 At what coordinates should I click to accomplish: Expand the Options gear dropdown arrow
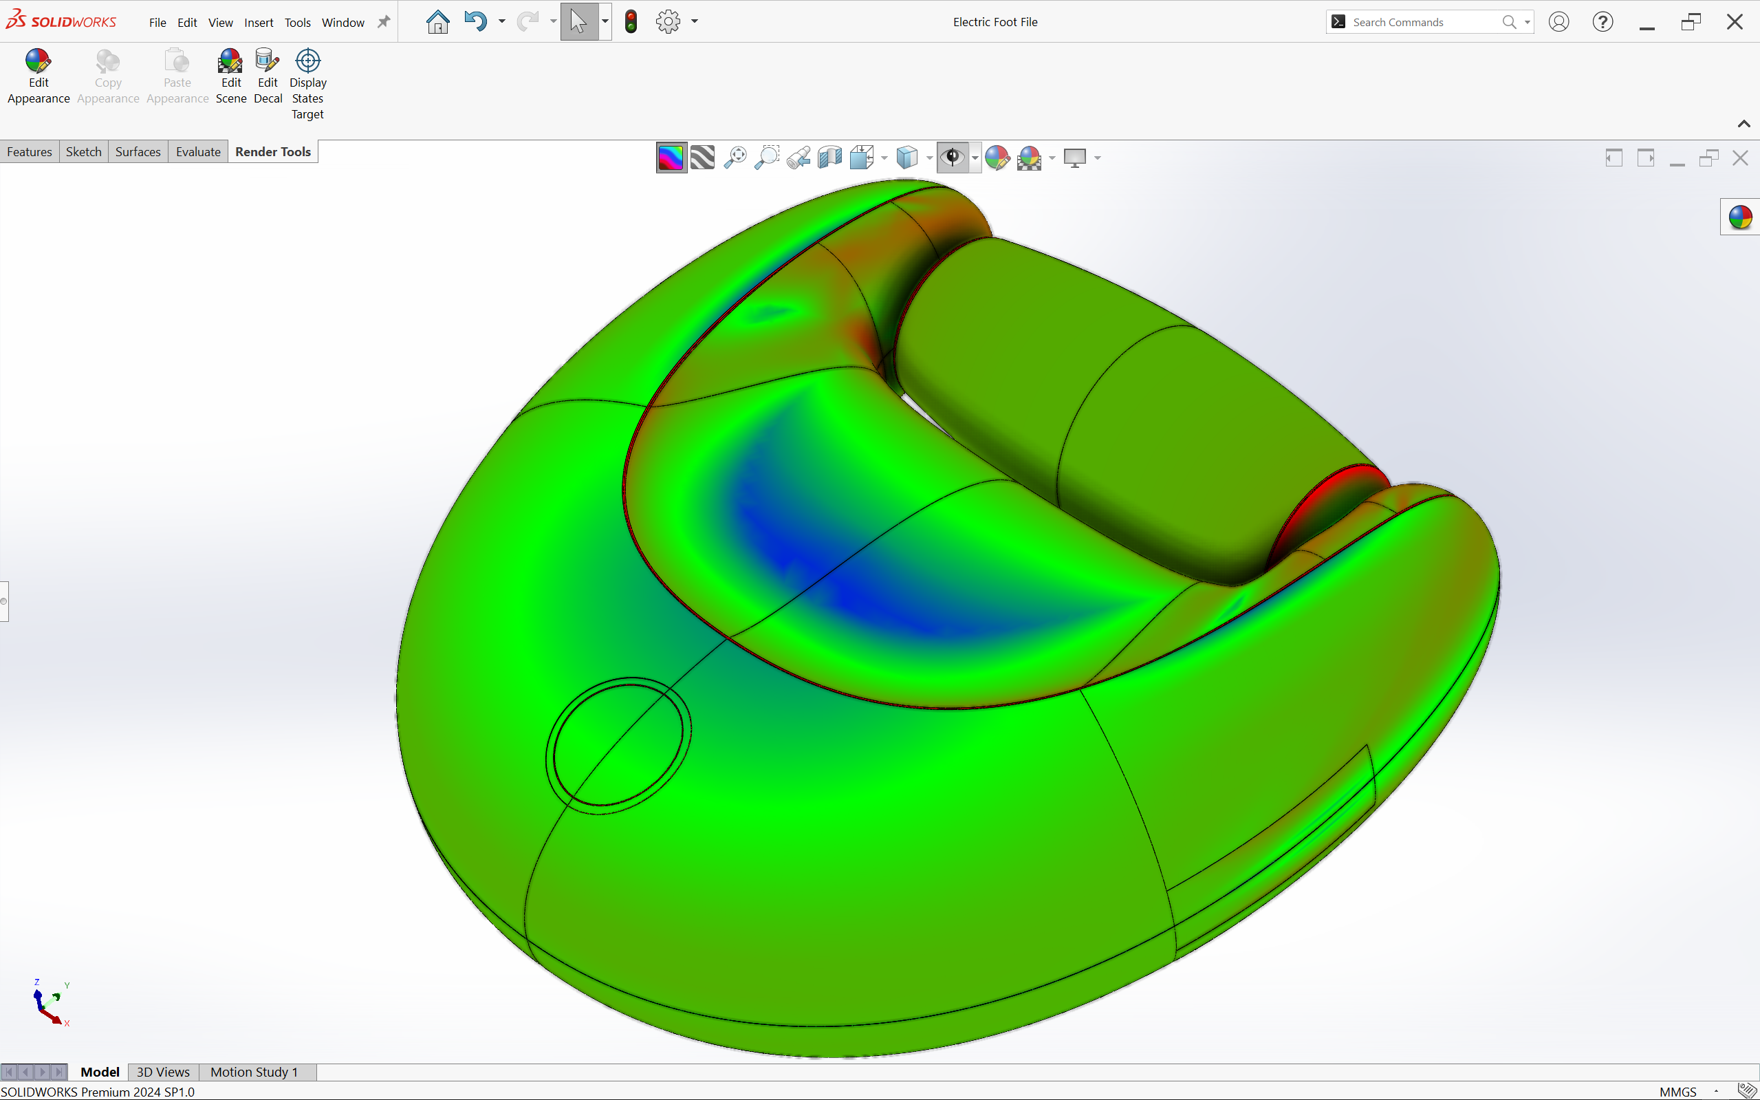click(x=695, y=22)
